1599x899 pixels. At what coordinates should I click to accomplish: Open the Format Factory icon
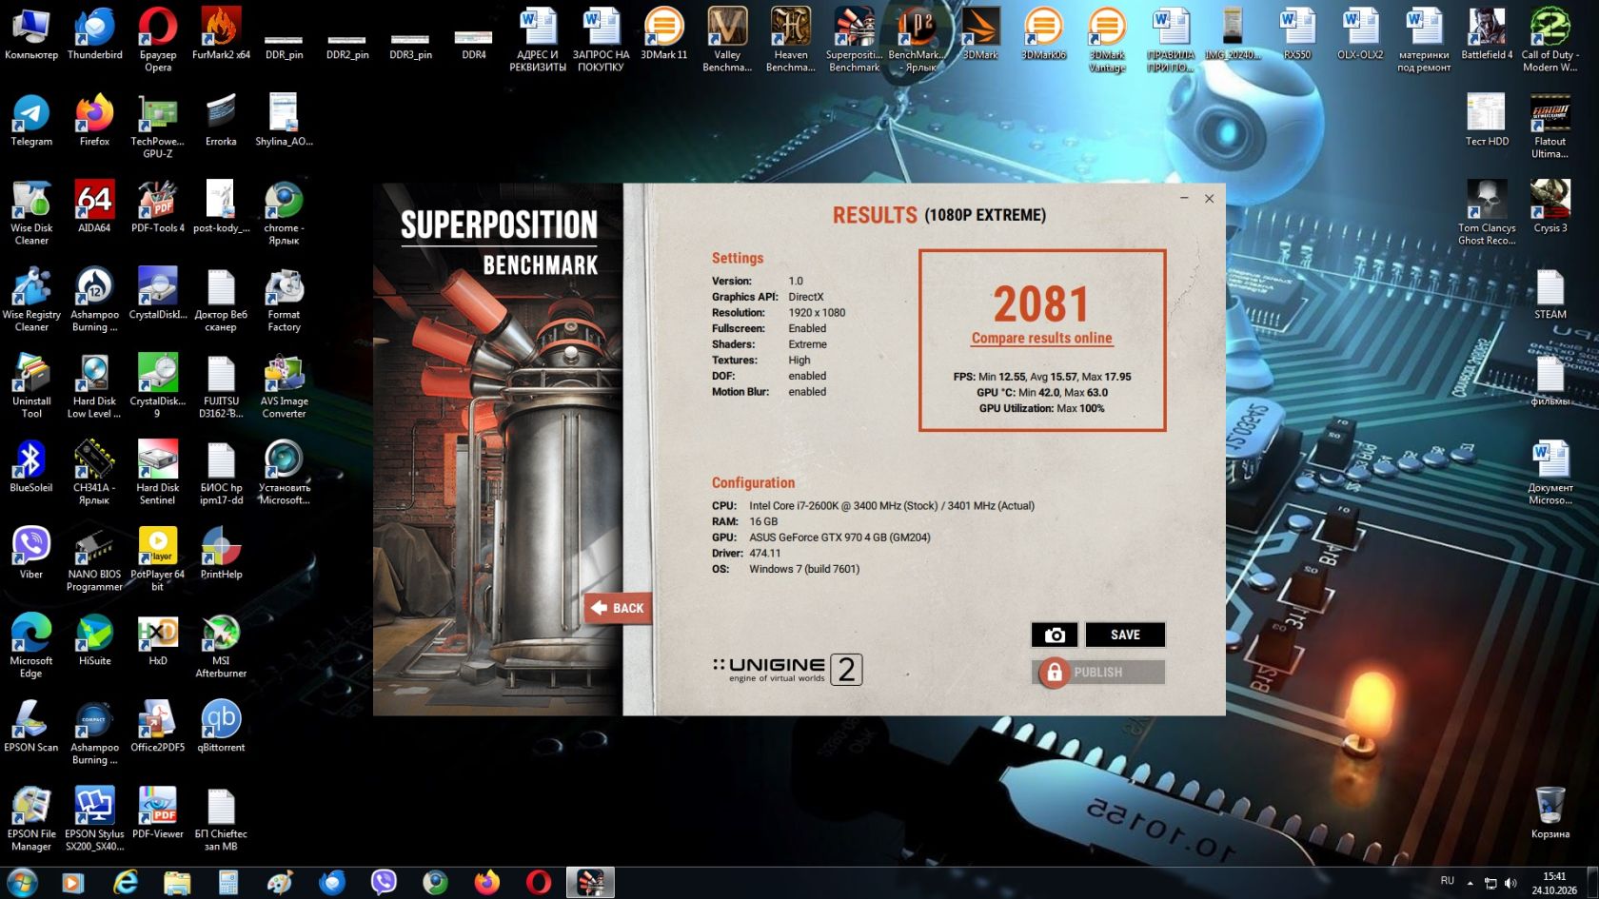click(284, 300)
